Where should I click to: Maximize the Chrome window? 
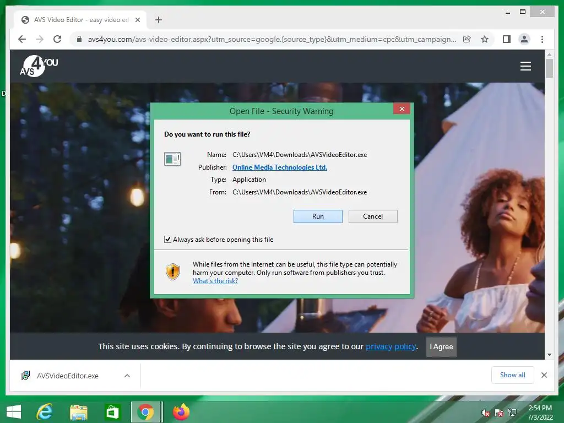tap(523, 12)
